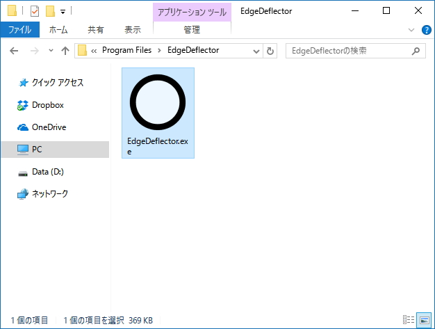
Task: Switch to the 表示 ribbon tab
Action: [133, 29]
